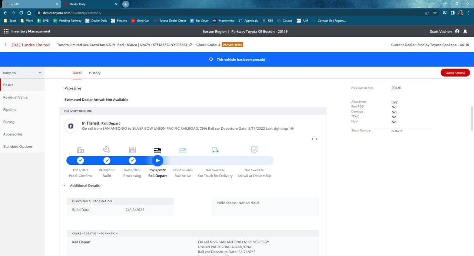Switch to the History tab
This screenshot has width=474, height=256.
click(x=95, y=73)
